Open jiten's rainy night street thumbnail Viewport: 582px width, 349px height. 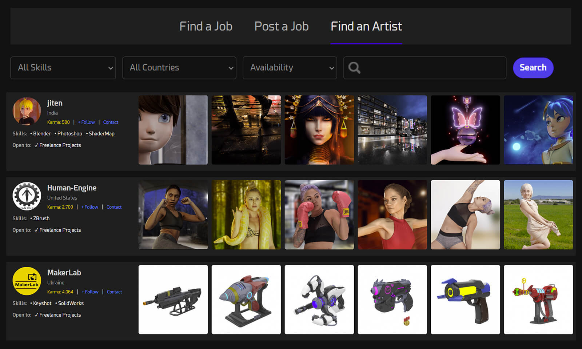(x=392, y=130)
